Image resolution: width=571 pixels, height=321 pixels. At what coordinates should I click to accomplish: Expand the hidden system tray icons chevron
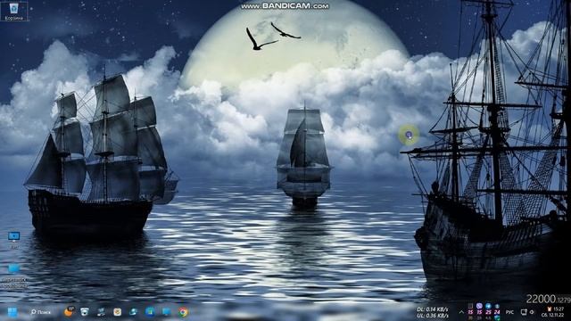pos(461,312)
